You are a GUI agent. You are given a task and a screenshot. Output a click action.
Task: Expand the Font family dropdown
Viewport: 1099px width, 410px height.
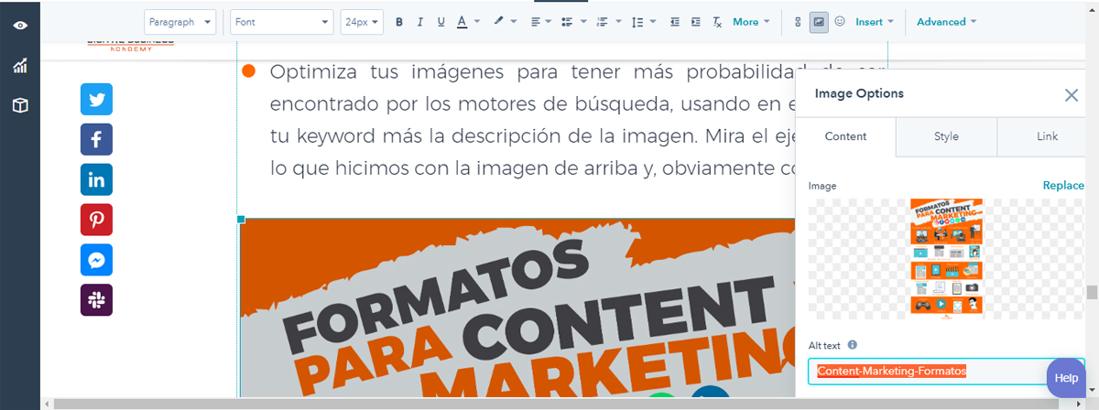pyautogui.click(x=281, y=22)
